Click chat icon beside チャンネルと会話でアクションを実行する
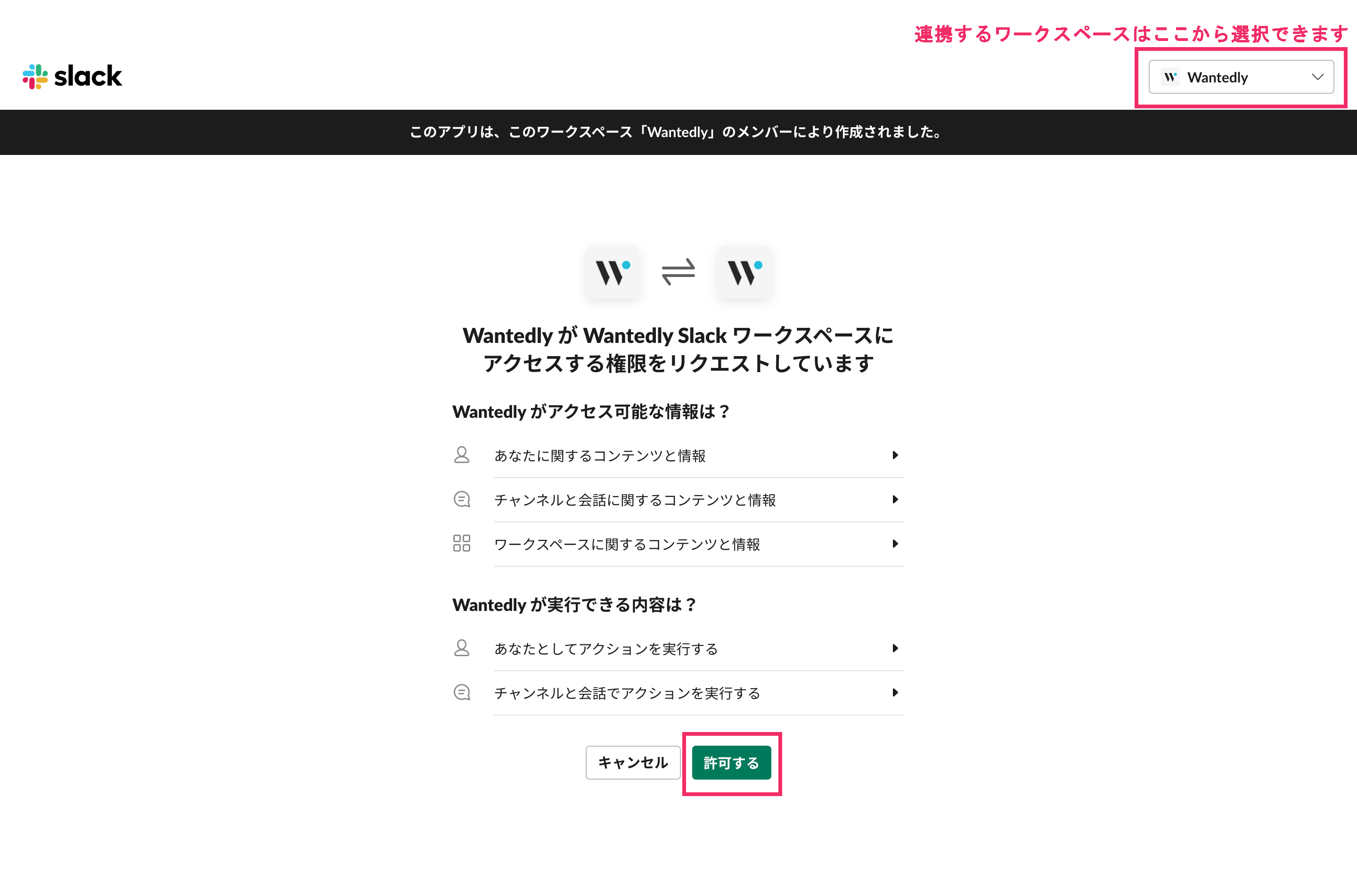 click(461, 692)
